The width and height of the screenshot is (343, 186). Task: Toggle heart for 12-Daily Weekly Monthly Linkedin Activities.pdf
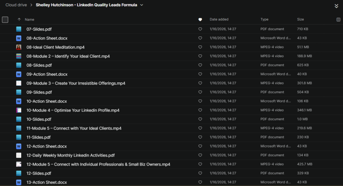[200, 155]
